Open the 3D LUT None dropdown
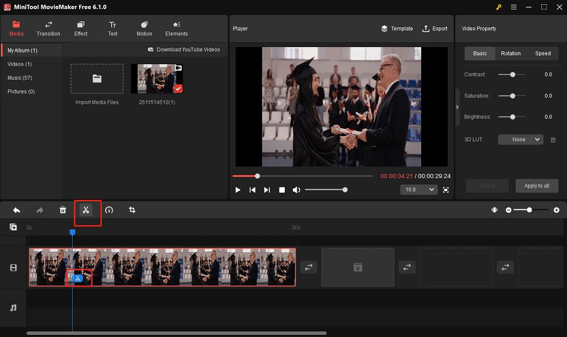The width and height of the screenshot is (567, 337). coord(520,139)
